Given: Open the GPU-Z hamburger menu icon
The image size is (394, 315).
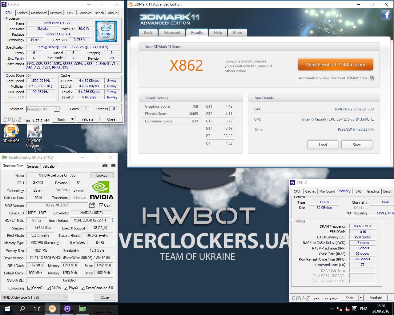Looking at the screenshot, I should click(x=113, y=165).
